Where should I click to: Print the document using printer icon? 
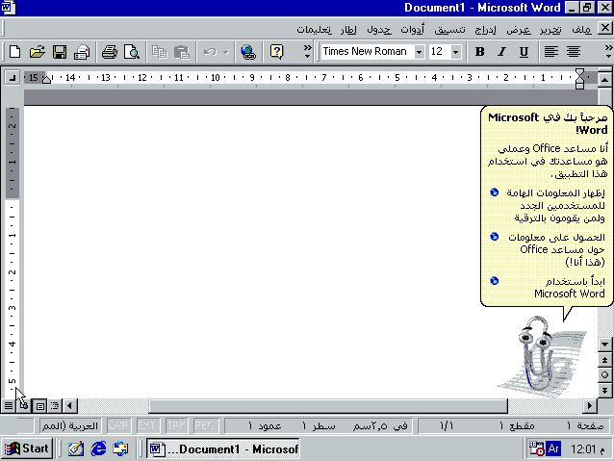coord(110,52)
